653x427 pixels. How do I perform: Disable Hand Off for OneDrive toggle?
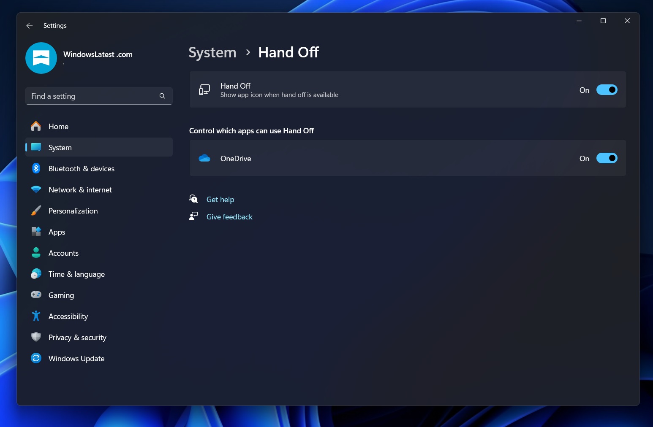tap(607, 158)
